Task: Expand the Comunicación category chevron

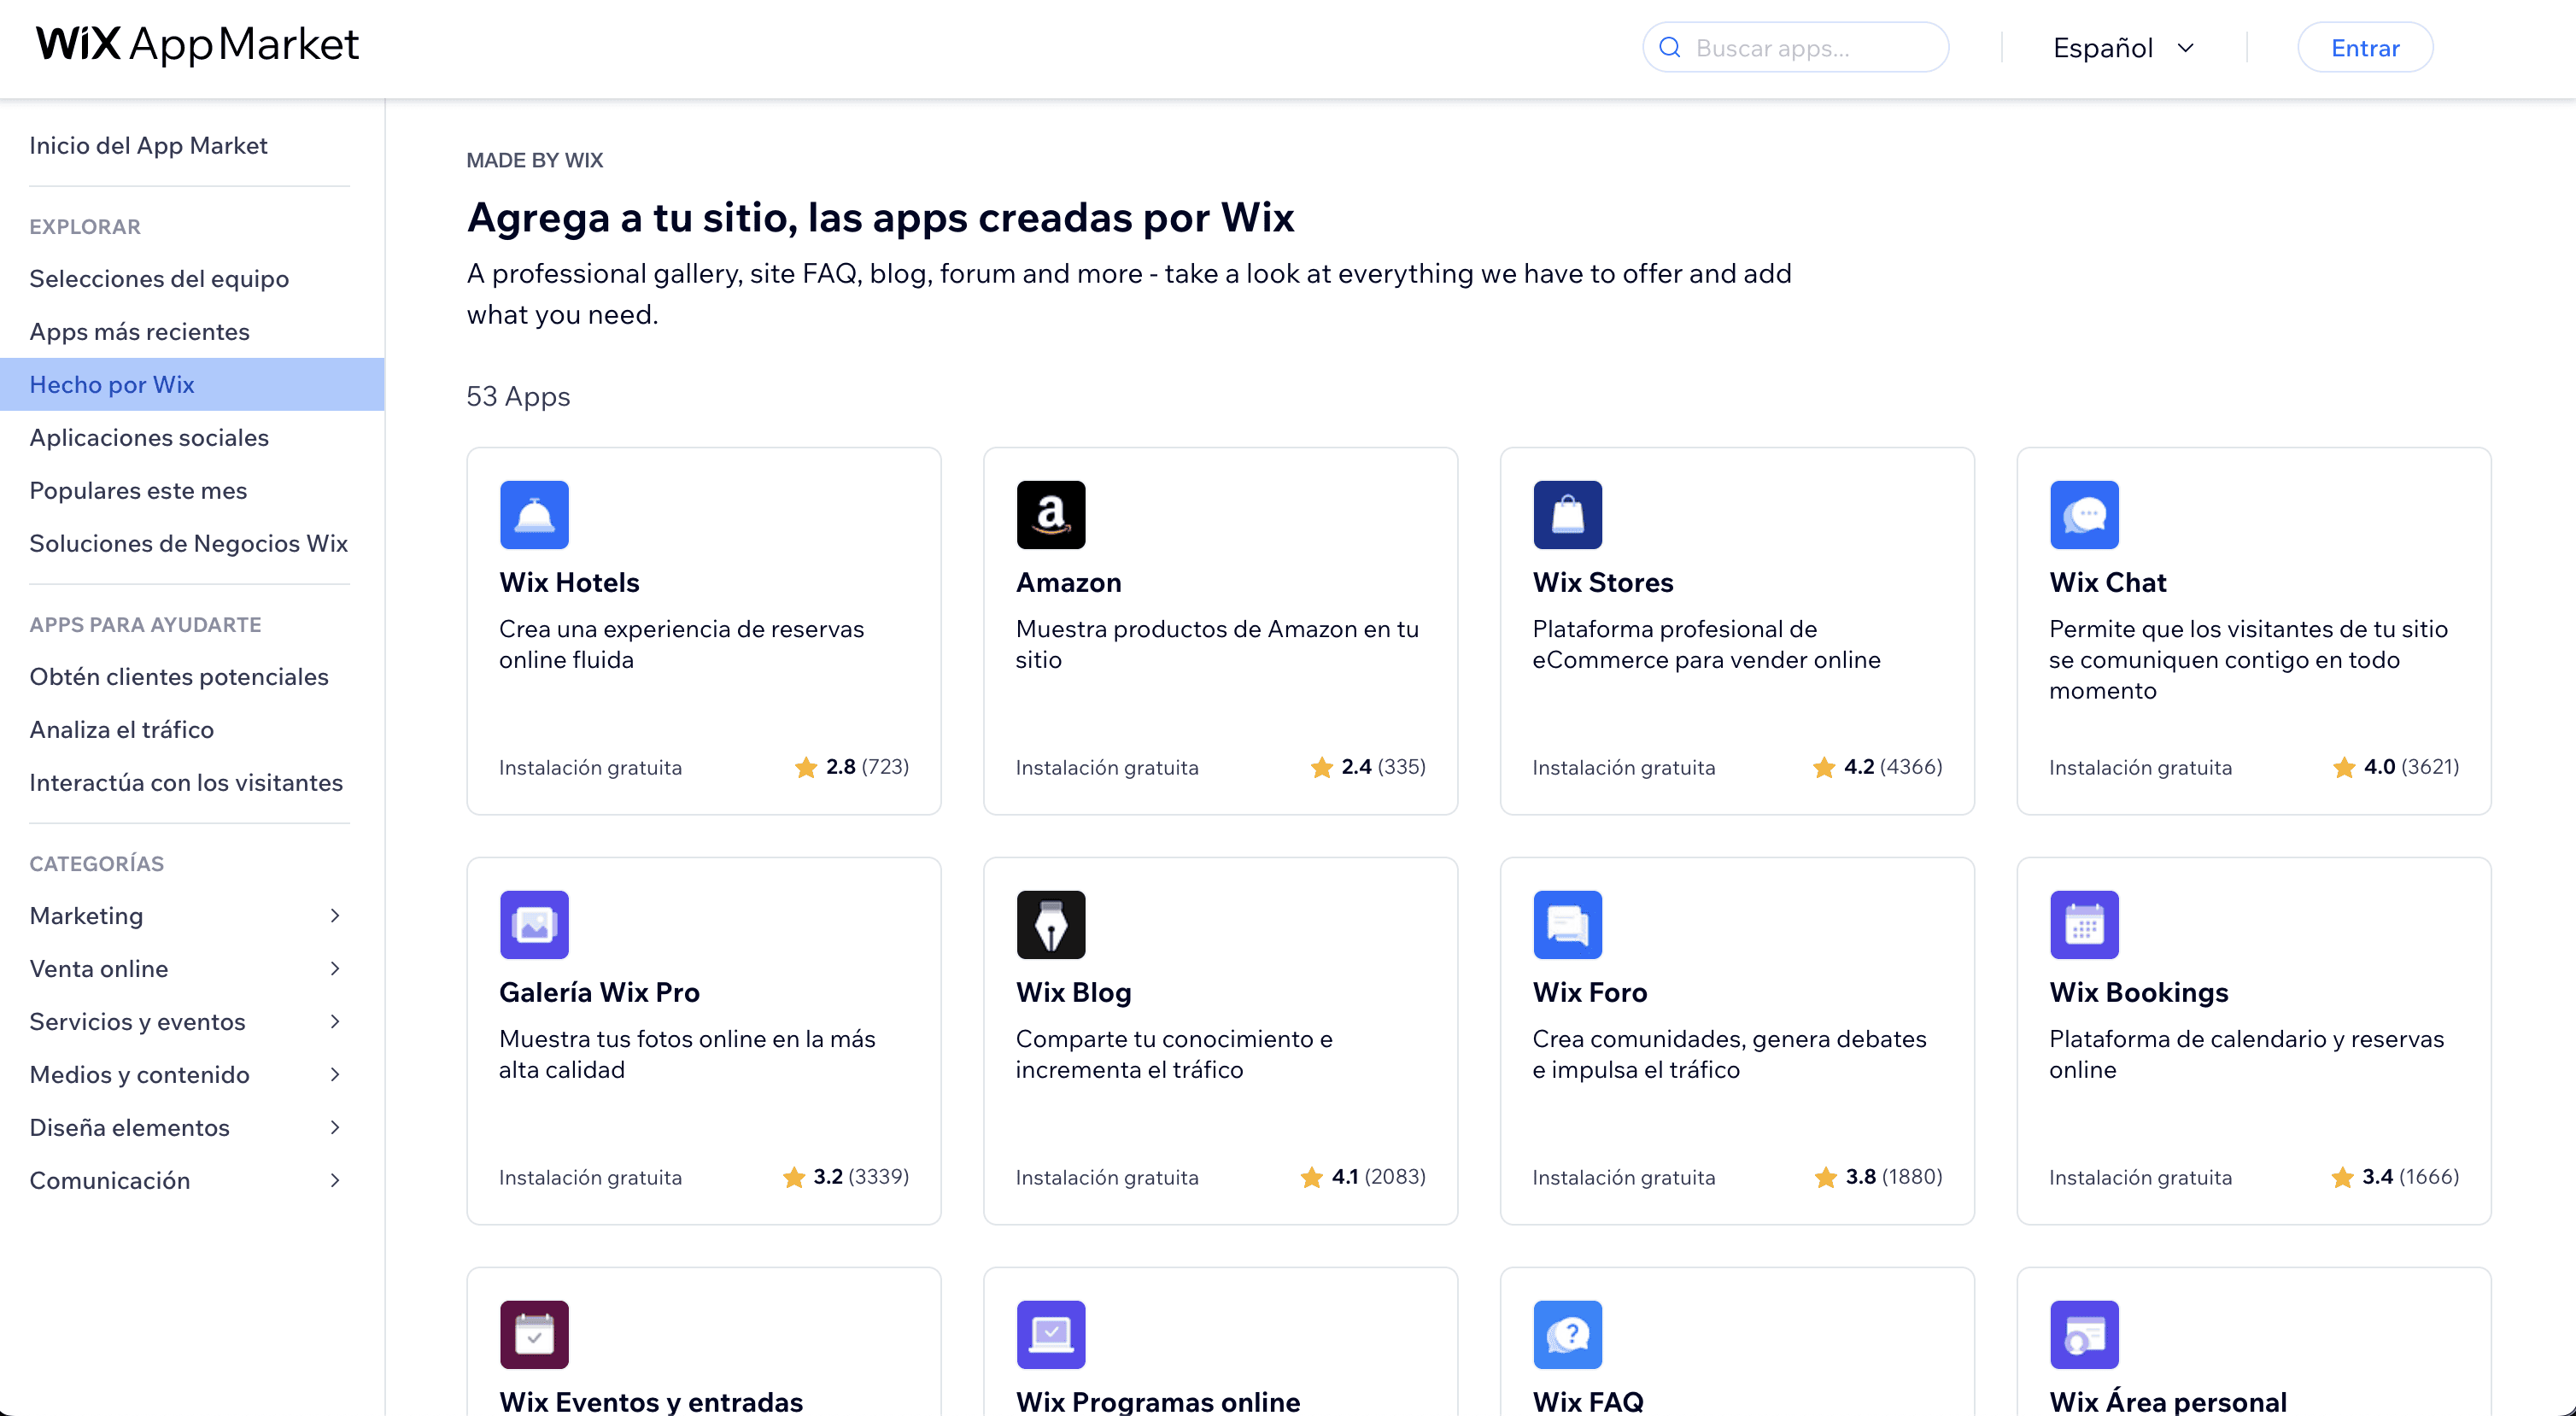Action: click(x=335, y=1180)
